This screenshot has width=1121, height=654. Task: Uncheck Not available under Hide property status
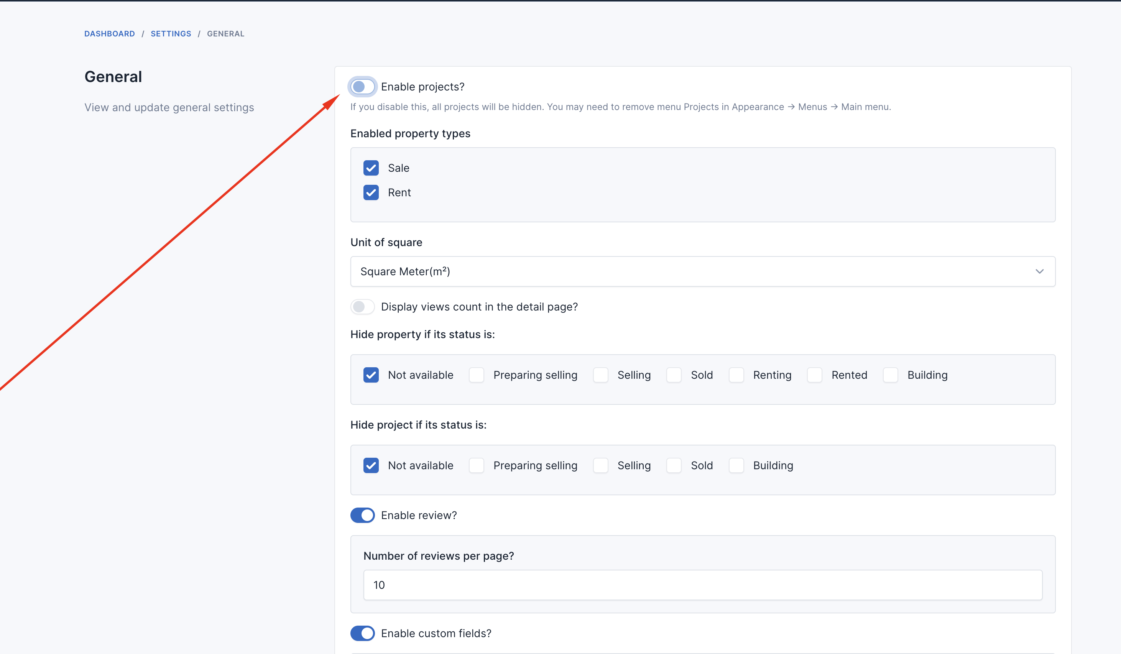coord(371,375)
